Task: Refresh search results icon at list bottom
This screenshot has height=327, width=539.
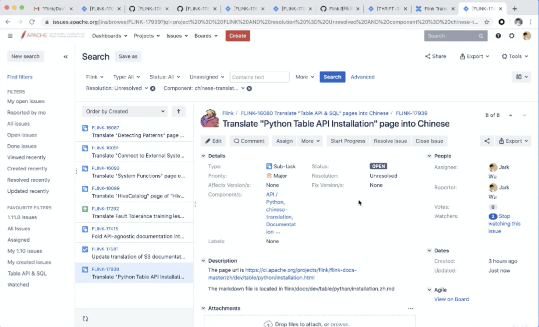Action: tap(85, 319)
